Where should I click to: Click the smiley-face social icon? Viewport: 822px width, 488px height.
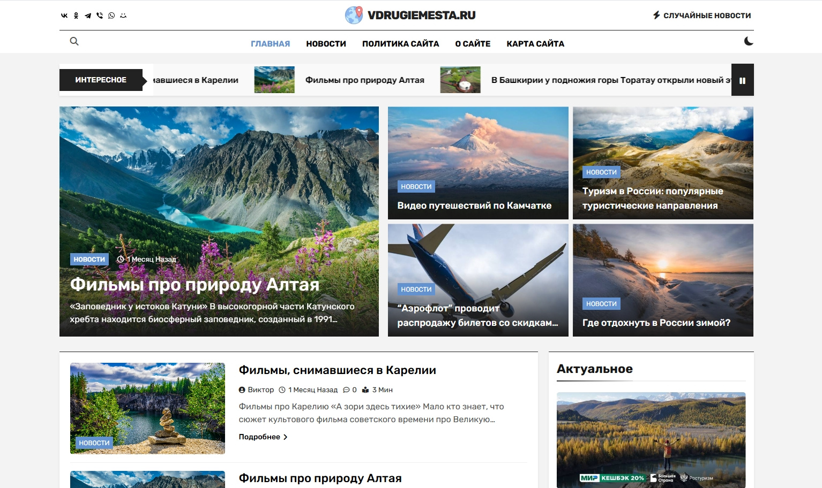123,16
